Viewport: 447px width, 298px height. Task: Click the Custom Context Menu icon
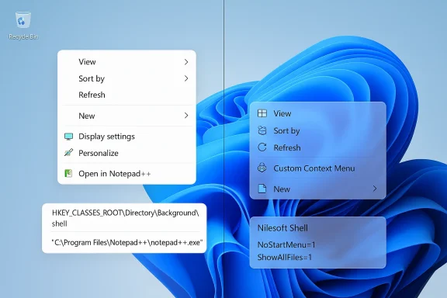[x=262, y=168]
